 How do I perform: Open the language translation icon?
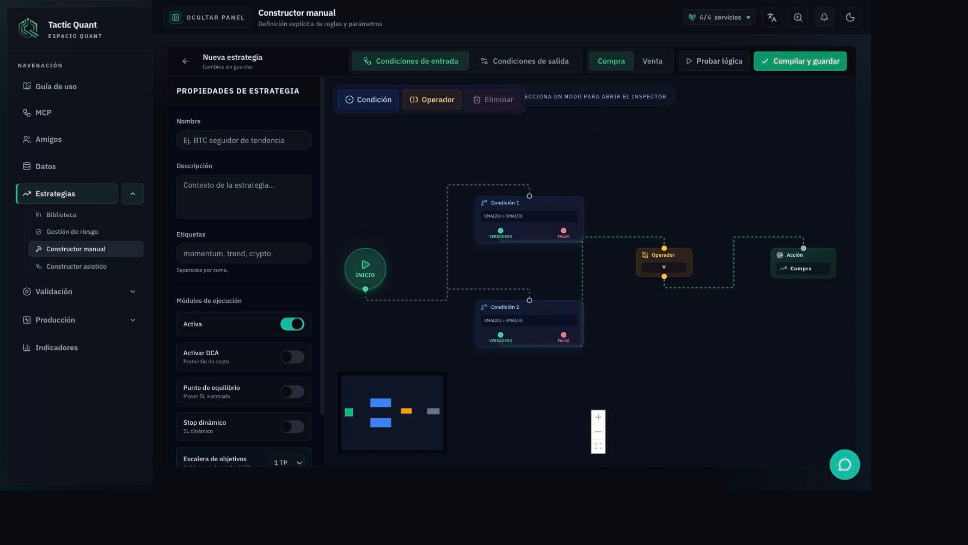771,17
